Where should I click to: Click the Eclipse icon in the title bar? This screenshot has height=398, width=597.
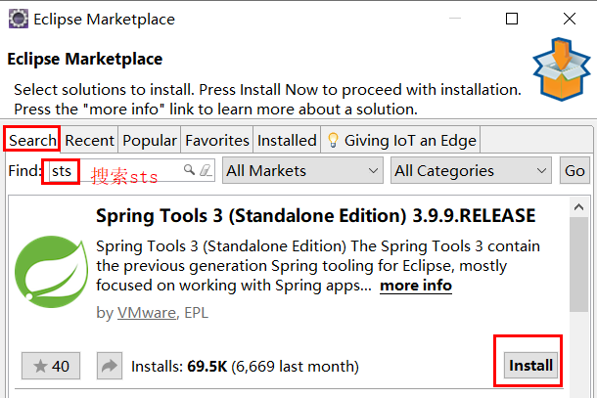point(17,19)
